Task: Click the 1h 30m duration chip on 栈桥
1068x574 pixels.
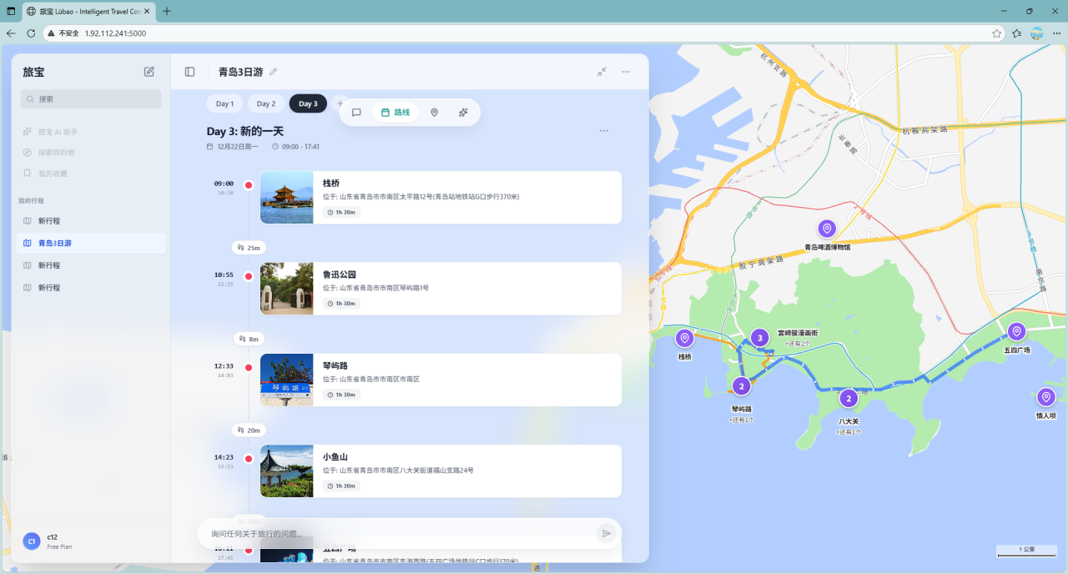Action: pyautogui.click(x=341, y=212)
